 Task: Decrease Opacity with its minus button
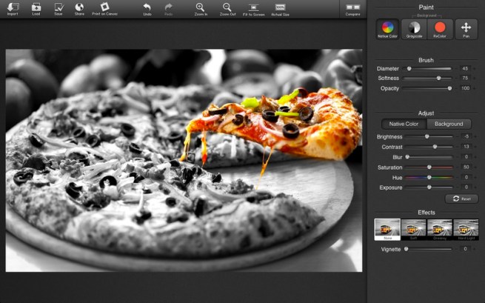[x=456, y=88]
